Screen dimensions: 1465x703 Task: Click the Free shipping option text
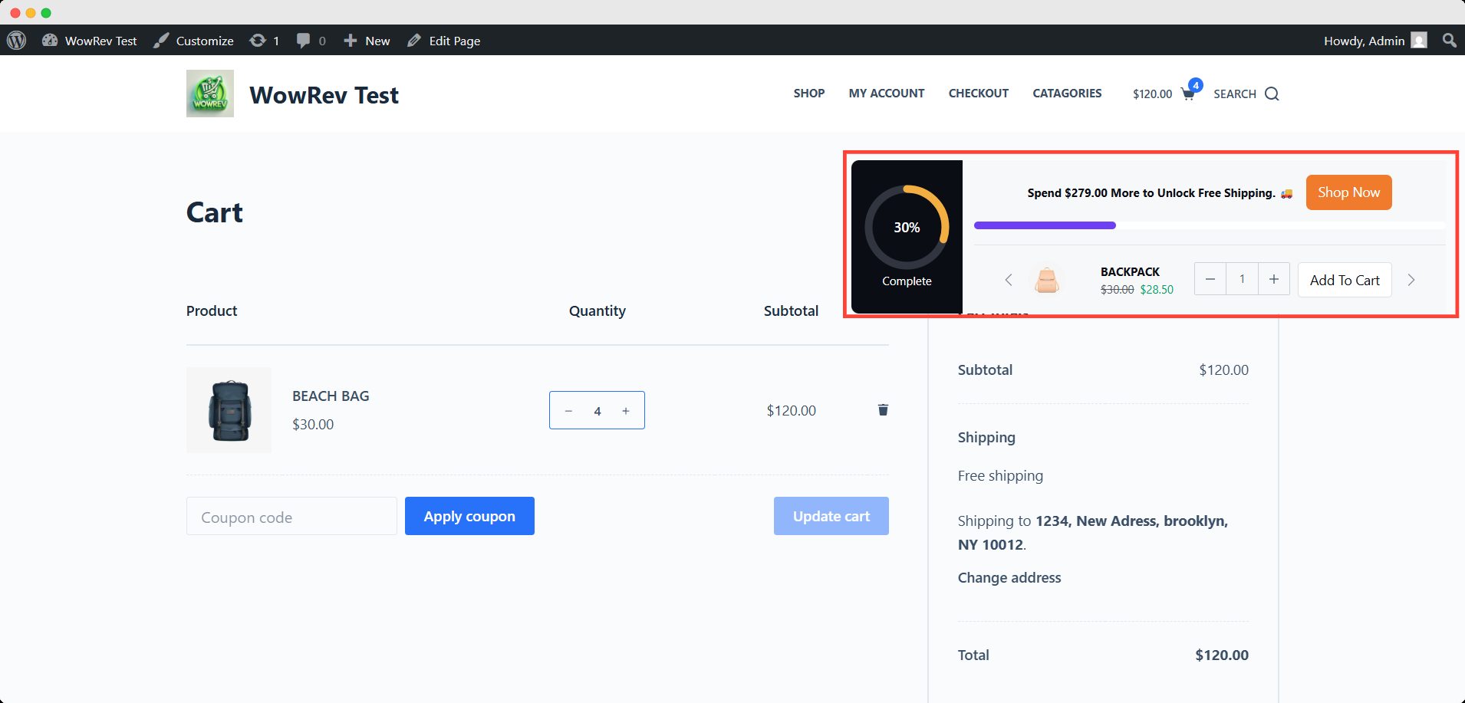(x=1000, y=476)
